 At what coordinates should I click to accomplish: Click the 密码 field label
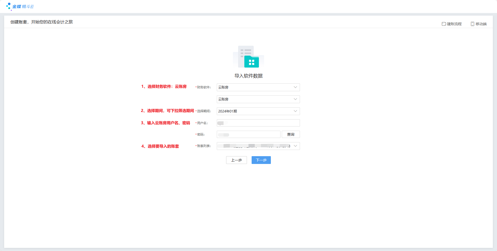point(200,135)
